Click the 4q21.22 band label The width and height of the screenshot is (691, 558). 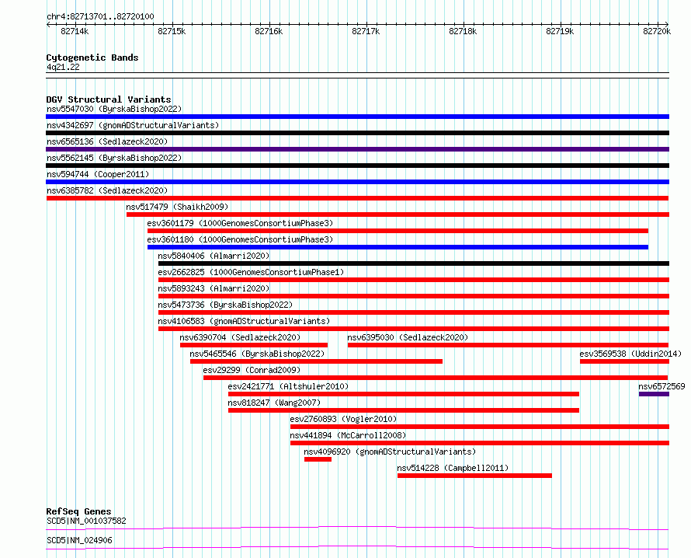click(x=63, y=67)
